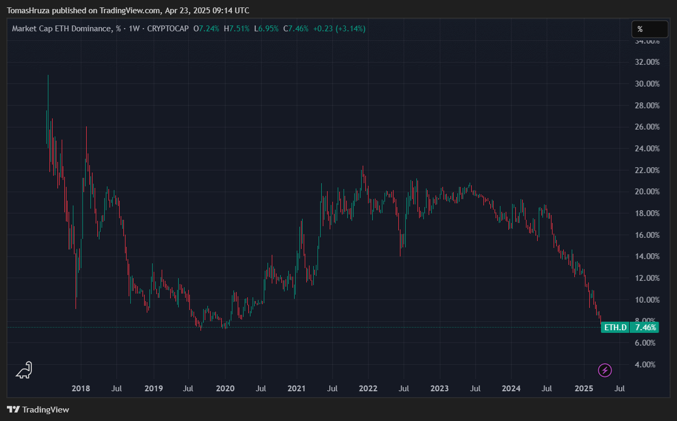Viewport: 677px width, 421px height.
Task: Select the 2018 label on time axis
Action: (x=81, y=389)
